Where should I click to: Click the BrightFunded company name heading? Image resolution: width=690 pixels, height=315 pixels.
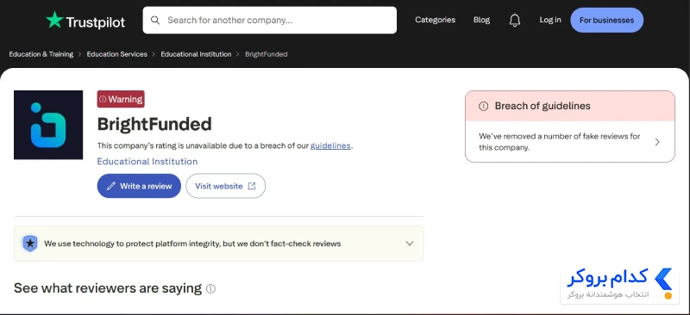click(154, 124)
